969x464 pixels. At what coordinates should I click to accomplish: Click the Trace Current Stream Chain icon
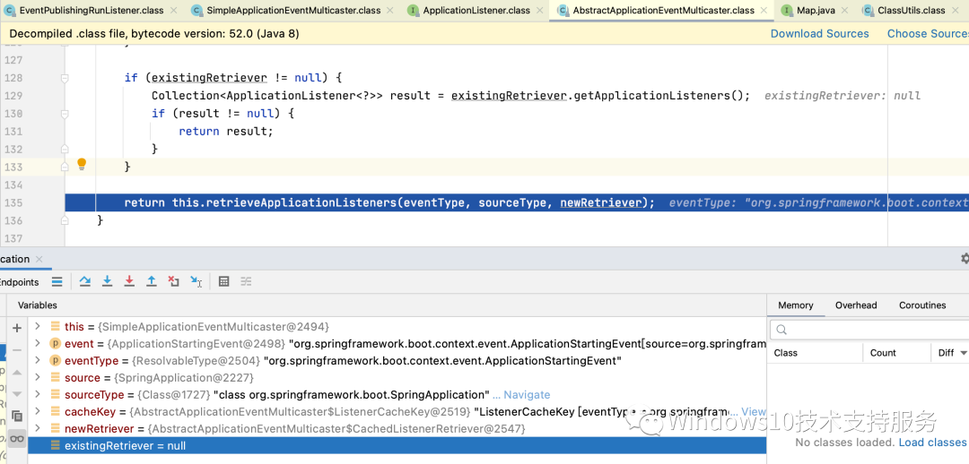pyautogui.click(x=246, y=281)
